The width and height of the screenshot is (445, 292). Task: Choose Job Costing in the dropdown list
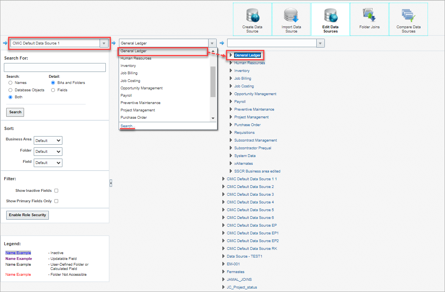(x=164, y=81)
